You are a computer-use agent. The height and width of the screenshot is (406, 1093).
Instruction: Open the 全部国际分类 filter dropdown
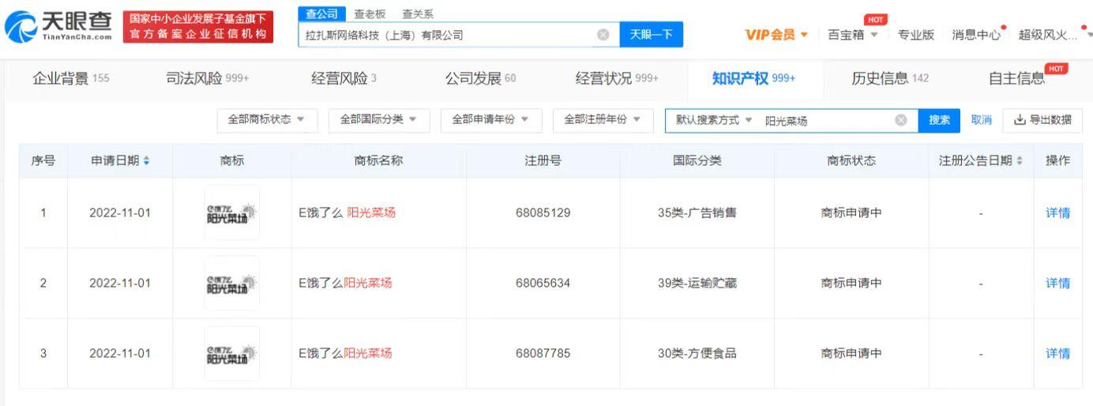coord(379,120)
